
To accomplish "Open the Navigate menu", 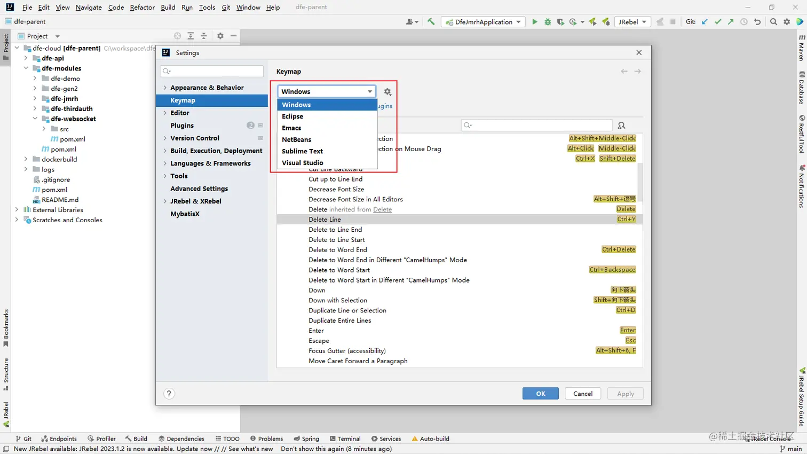I will coord(89,7).
